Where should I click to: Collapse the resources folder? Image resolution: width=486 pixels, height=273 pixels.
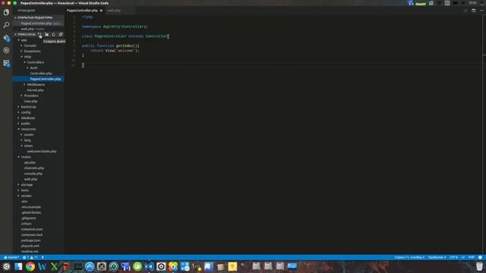click(x=28, y=129)
